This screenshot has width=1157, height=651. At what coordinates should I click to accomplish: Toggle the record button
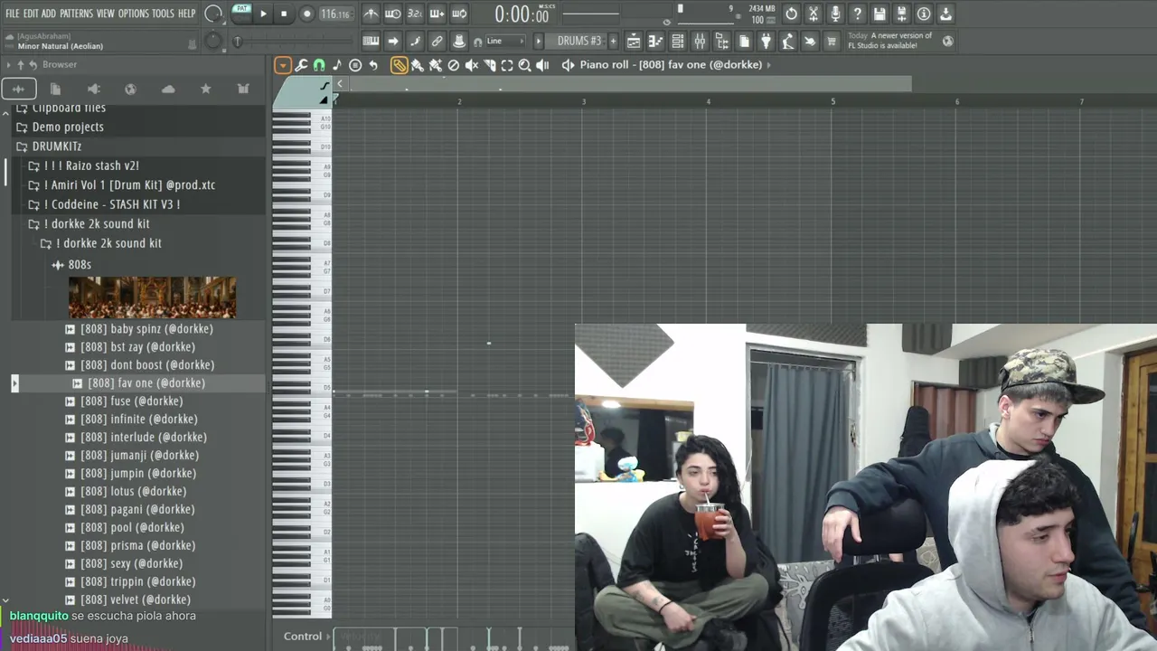pos(306,14)
